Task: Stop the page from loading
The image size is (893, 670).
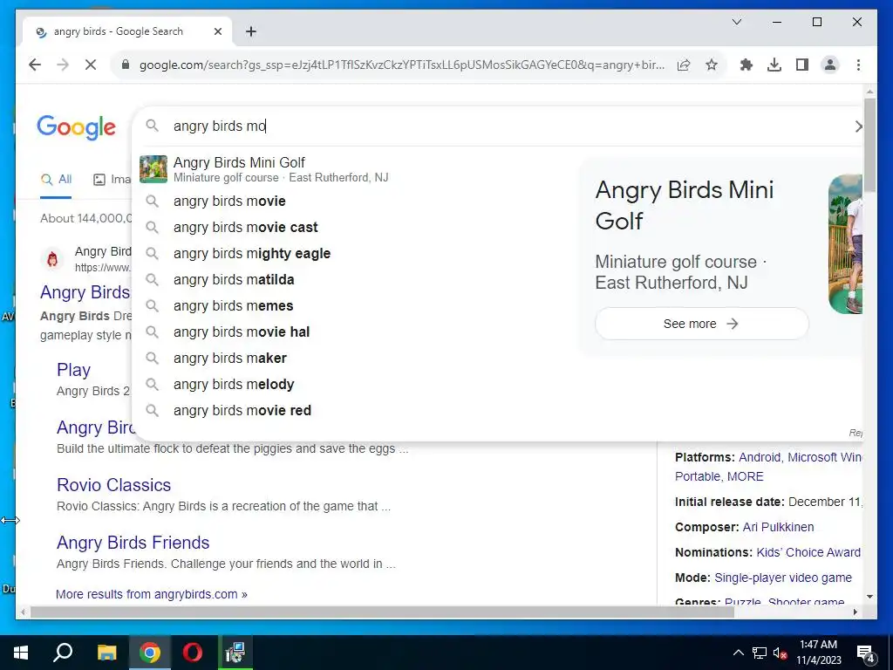Action: pos(91,65)
